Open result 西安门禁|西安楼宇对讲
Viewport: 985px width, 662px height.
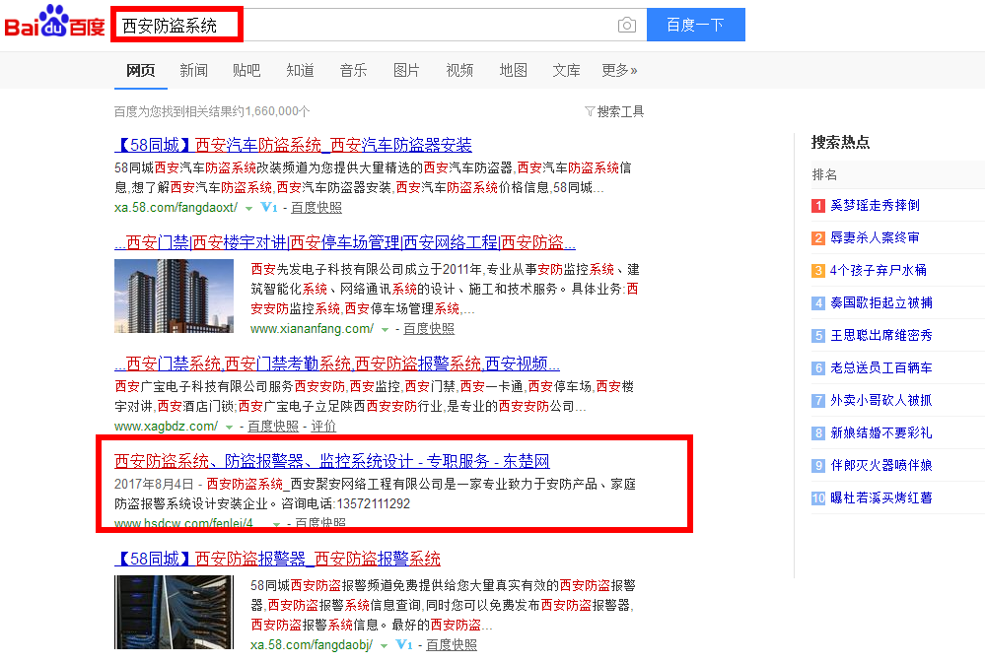coord(345,242)
